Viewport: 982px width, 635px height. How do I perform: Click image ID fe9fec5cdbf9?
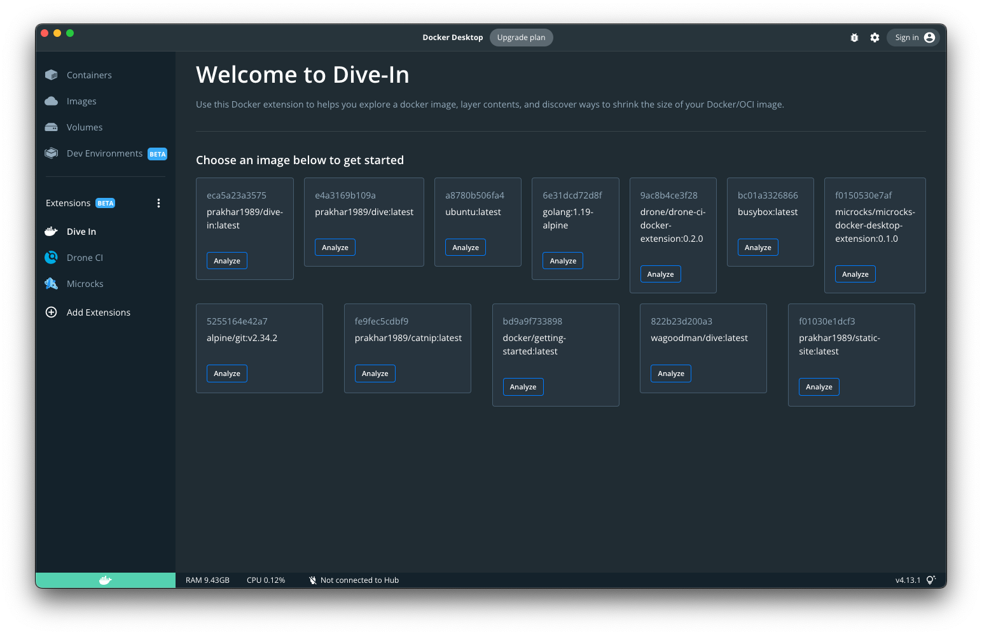click(x=382, y=321)
